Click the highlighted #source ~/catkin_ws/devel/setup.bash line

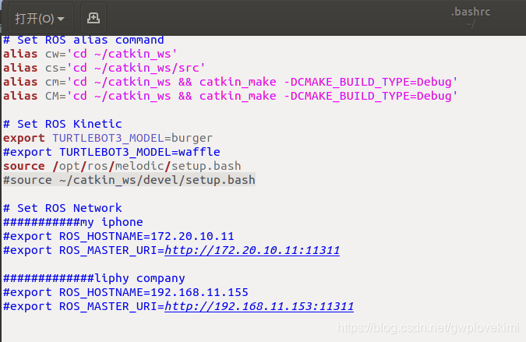click(x=129, y=180)
